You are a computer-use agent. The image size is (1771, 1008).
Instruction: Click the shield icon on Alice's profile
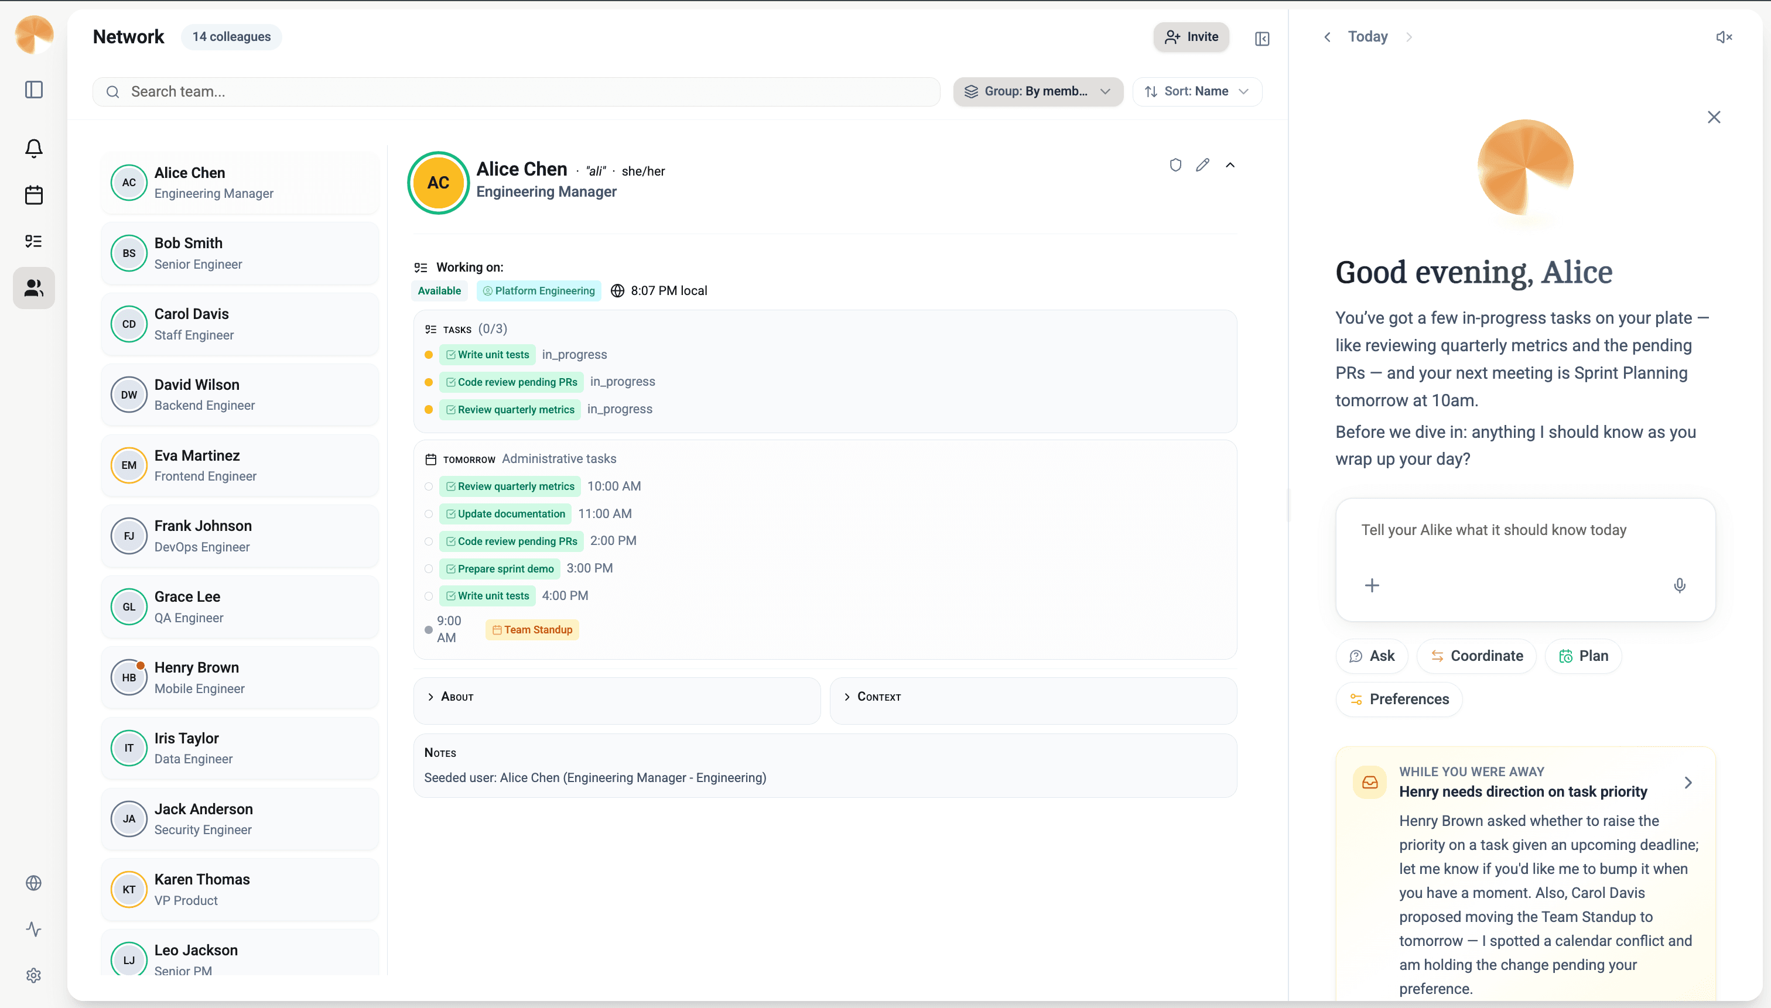point(1175,164)
